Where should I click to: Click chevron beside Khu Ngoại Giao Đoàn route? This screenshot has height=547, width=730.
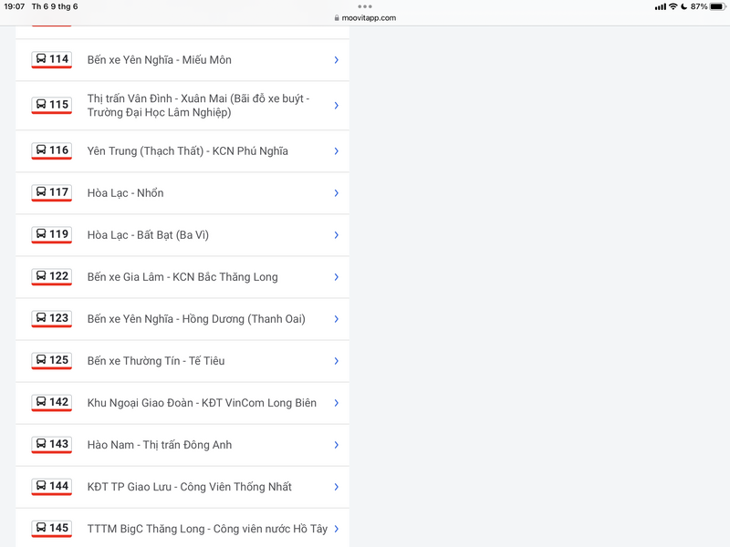point(336,403)
